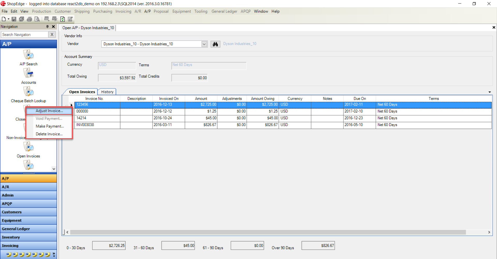Open the Help menu
This screenshot has height=259, width=497.
click(x=275, y=11)
